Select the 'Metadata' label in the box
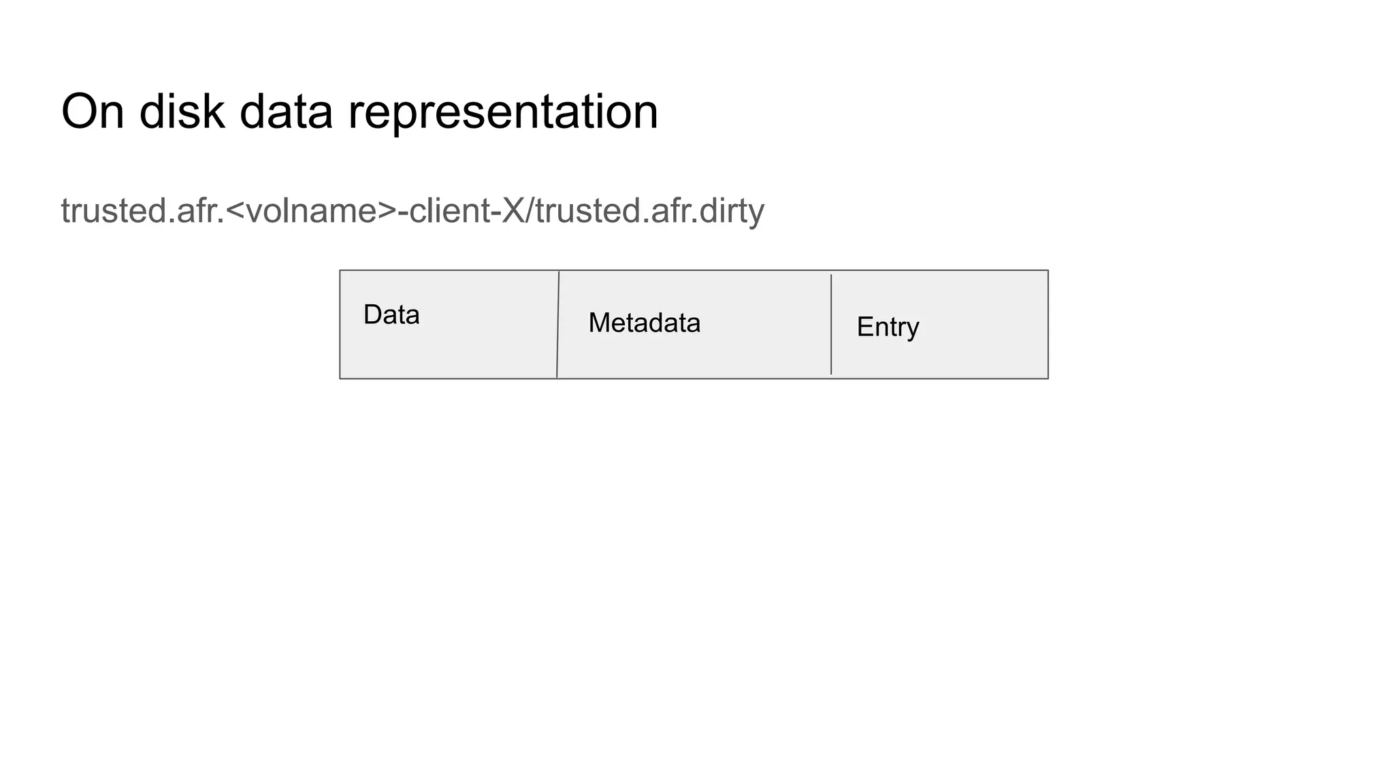The width and height of the screenshot is (1394, 784). 644,323
